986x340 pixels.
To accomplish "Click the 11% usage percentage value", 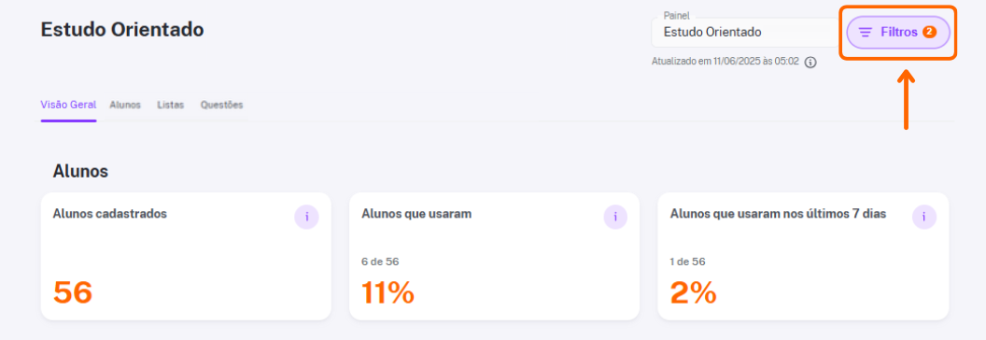I will point(388,292).
